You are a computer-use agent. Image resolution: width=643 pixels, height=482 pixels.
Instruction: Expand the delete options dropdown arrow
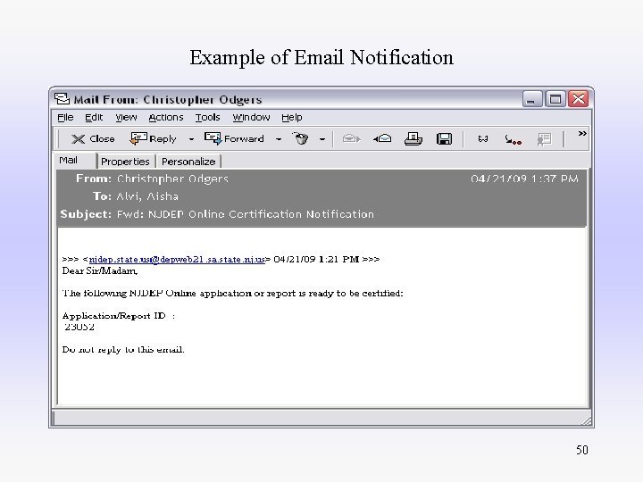click(x=322, y=139)
